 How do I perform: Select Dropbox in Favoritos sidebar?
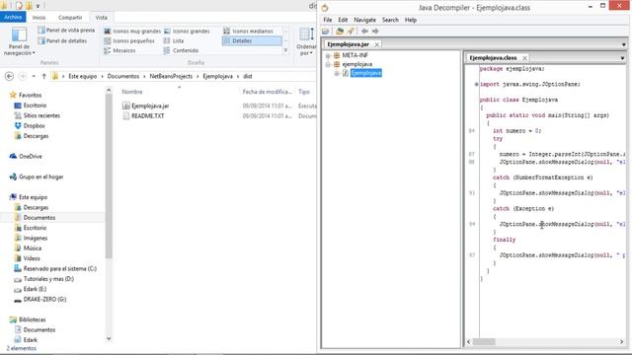(34, 126)
